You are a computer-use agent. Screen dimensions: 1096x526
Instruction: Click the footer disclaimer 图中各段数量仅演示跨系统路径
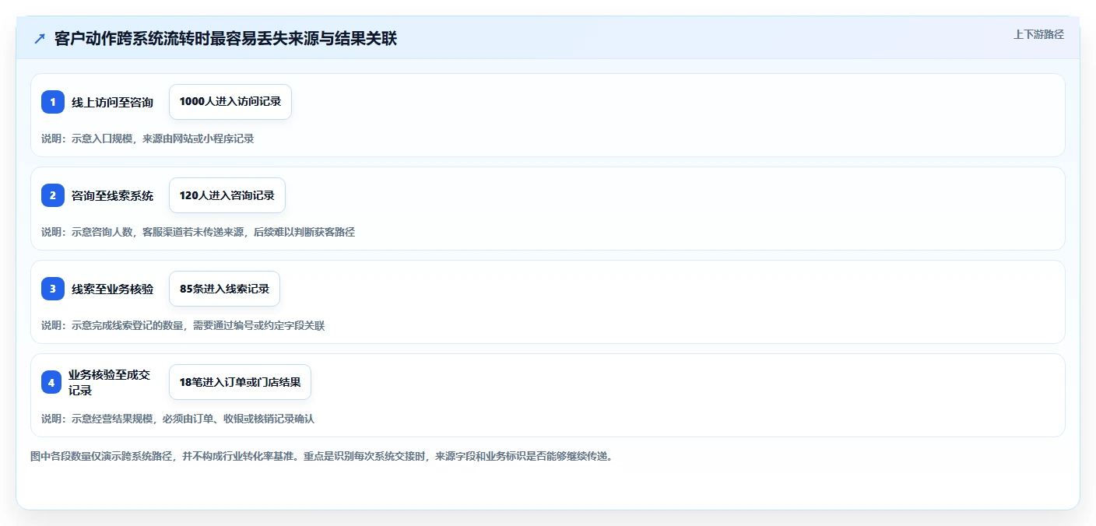321,456
